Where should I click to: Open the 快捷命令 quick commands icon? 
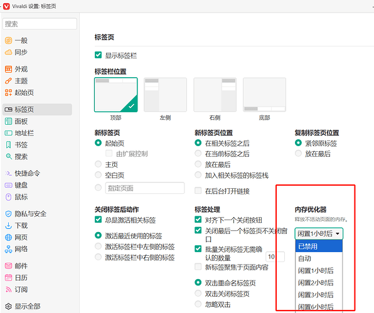pos(8,173)
